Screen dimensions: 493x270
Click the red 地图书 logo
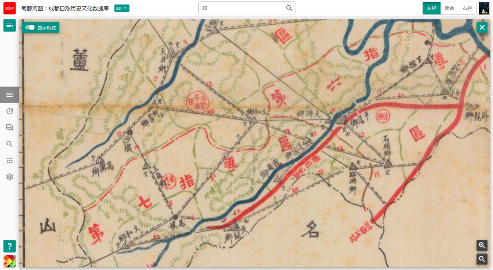[10, 8]
